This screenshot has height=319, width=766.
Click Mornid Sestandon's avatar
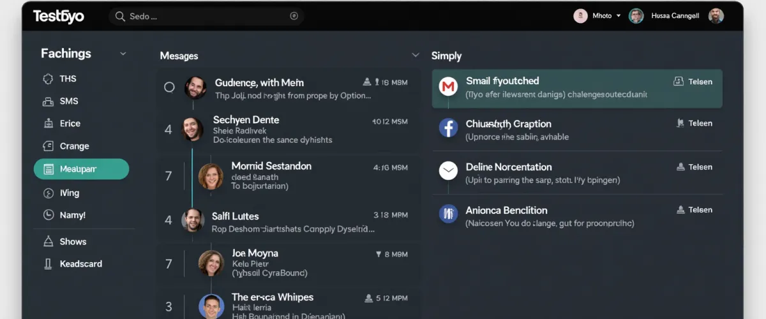(210, 176)
